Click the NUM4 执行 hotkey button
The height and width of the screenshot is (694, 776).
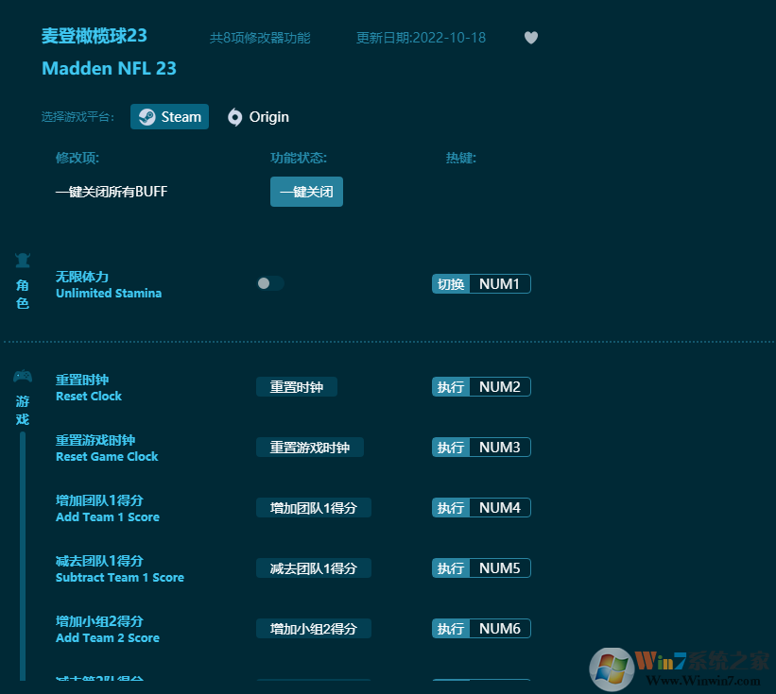pyautogui.click(x=481, y=507)
